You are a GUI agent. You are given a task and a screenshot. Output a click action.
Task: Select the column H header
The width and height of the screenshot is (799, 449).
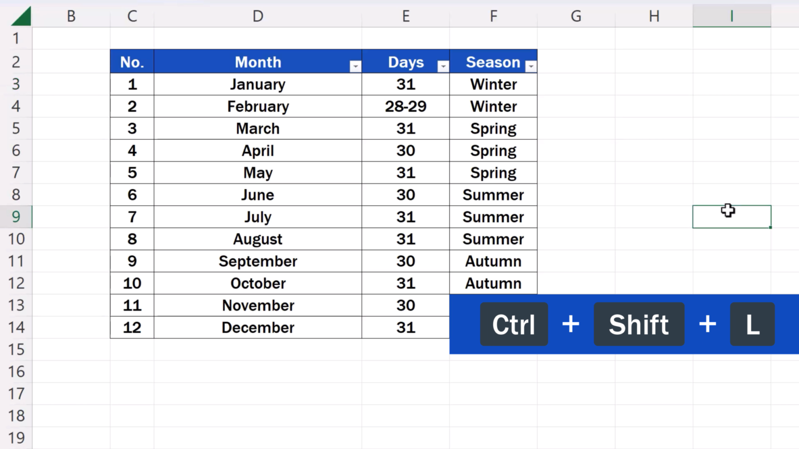653,16
